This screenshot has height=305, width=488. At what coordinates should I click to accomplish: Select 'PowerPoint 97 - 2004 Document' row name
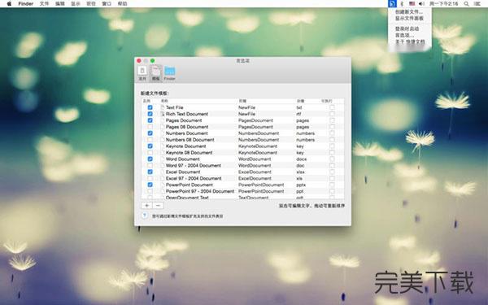200,191
